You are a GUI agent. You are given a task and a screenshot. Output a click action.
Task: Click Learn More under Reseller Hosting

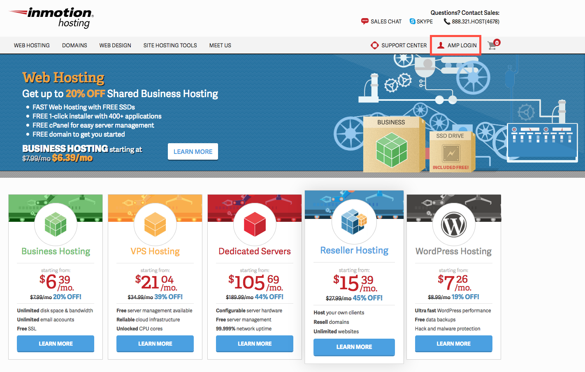click(x=354, y=347)
